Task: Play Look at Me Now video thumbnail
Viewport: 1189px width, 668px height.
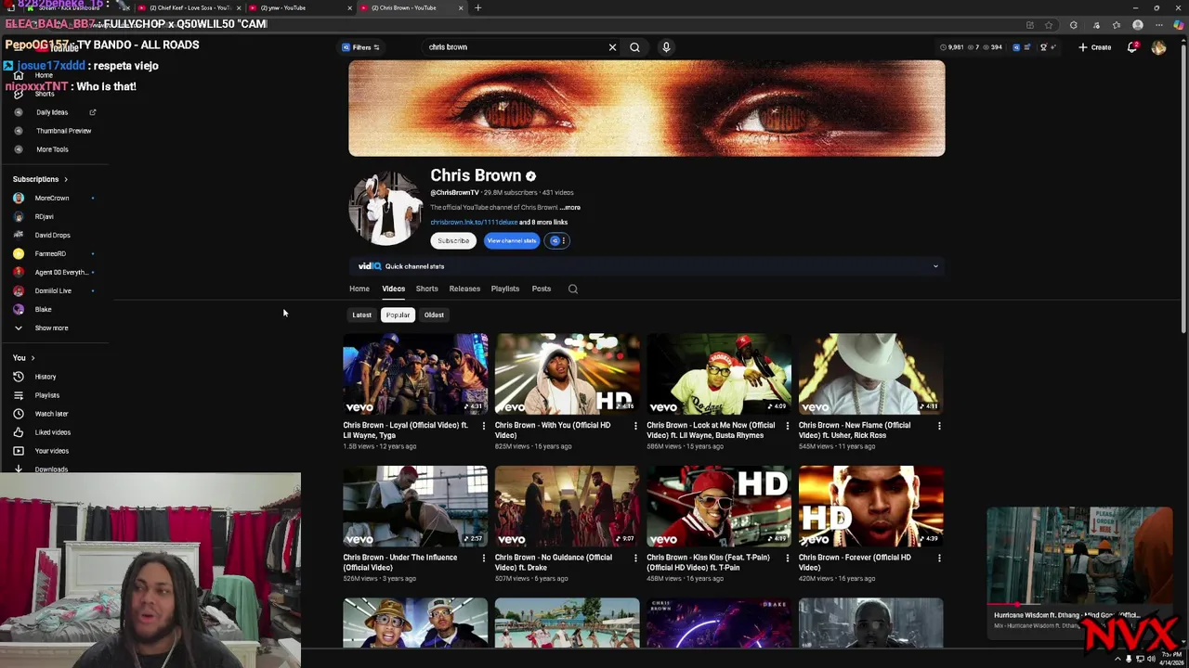Action: [719, 373]
